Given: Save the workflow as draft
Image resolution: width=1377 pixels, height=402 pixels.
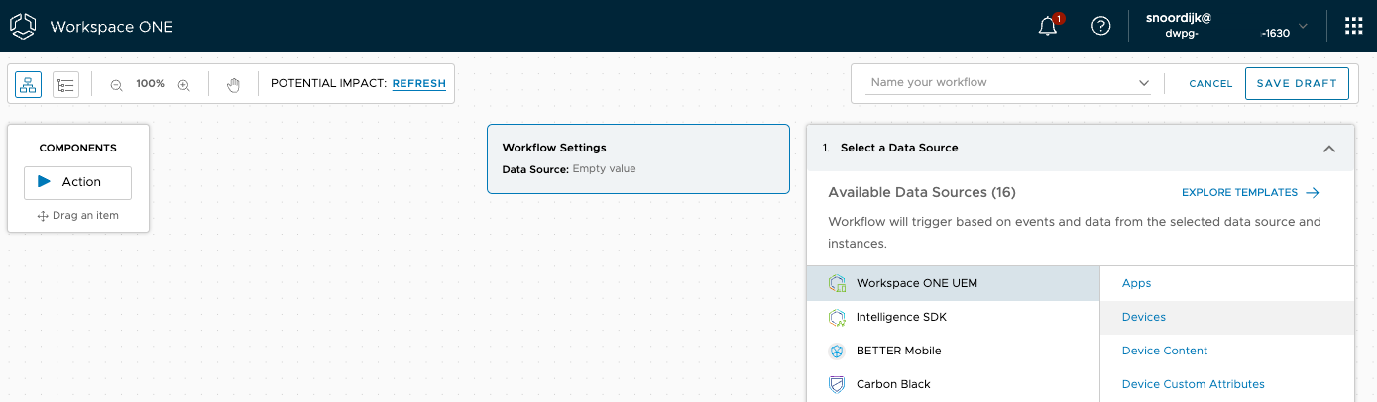Looking at the screenshot, I should [1296, 84].
